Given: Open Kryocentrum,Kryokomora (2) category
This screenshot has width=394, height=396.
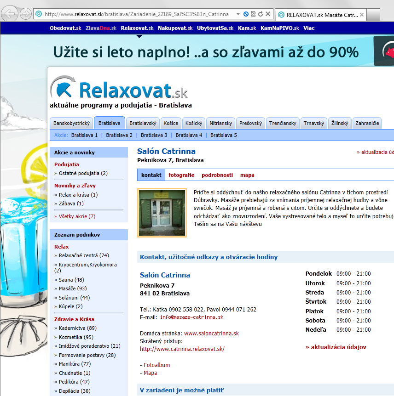Looking at the screenshot, I should (x=86, y=267).
